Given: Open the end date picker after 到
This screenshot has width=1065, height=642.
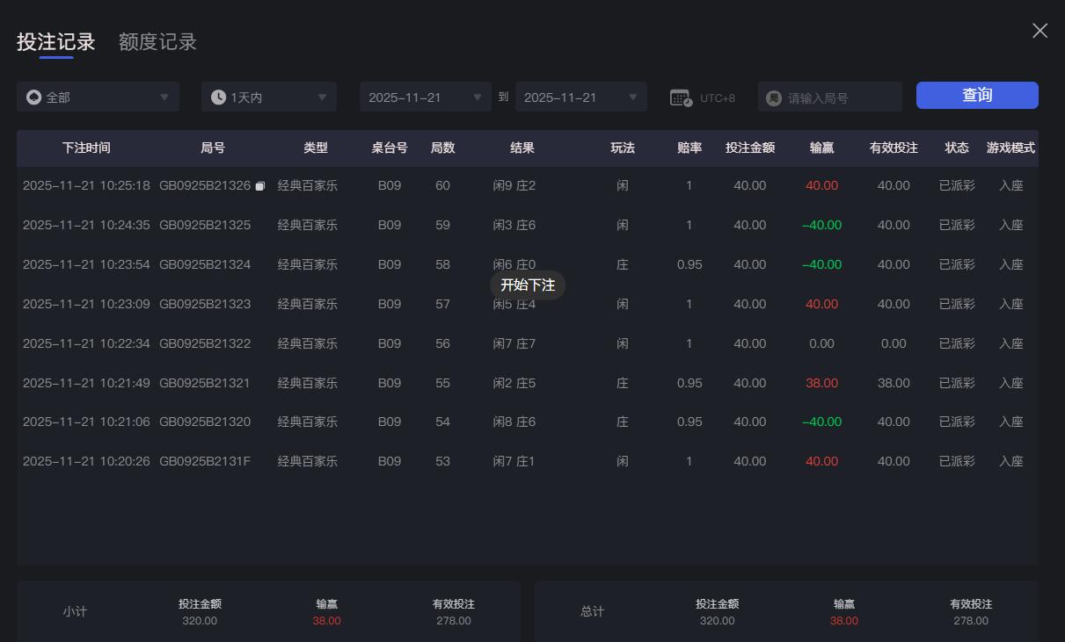Looking at the screenshot, I should click(x=580, y=97).
